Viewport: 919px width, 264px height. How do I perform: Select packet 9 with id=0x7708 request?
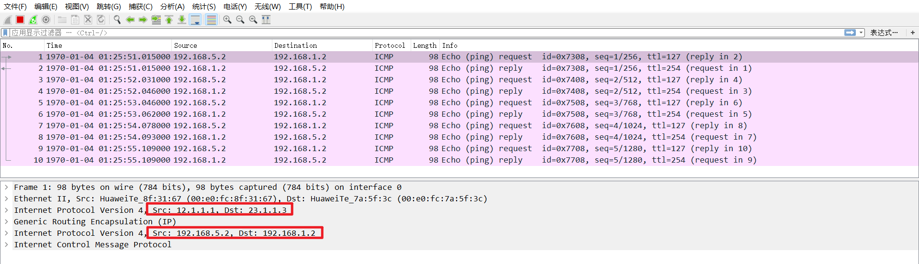coord(459,148)
